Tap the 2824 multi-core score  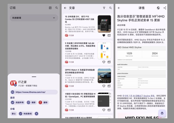pos(155,53)
